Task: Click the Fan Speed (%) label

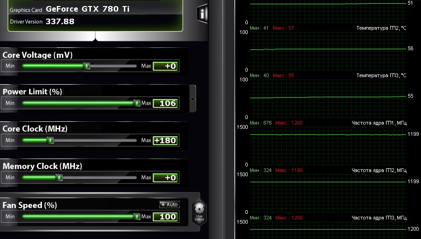Action: tap(29, 206)
